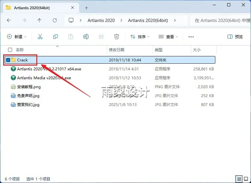Toggle the select-all checkbox in header
The image size is (251, 183).
click(x=10, y=50)
